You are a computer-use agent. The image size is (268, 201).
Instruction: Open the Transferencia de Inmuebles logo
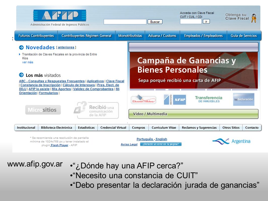209,99
